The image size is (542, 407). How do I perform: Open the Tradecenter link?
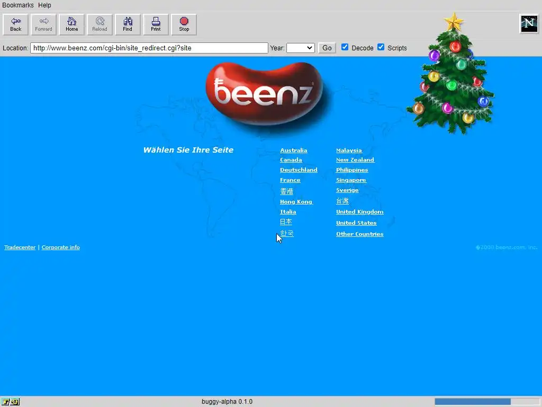(x=20, y=247)
